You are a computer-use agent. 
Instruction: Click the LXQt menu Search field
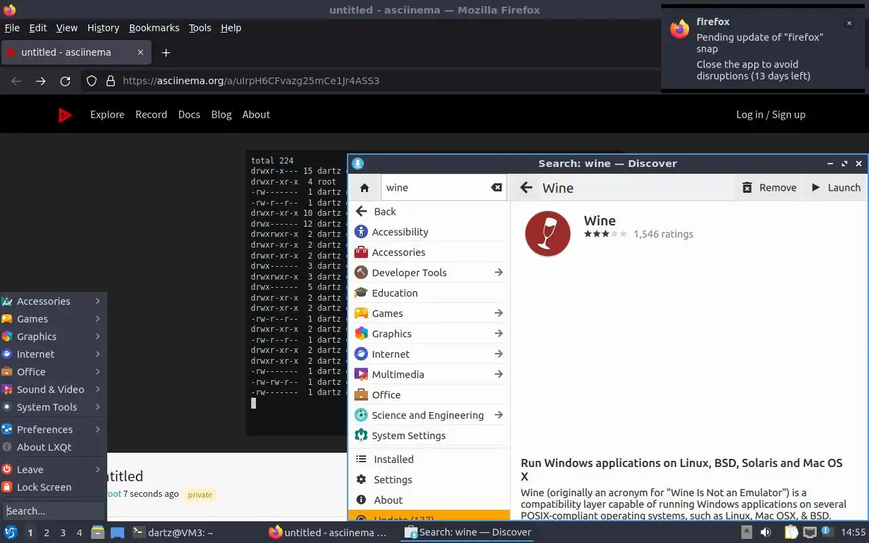(53, 511)
